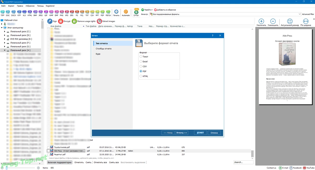This screenshot has width=315, height=170.
Task: Open the Файл menu
Action: point(3,6)
